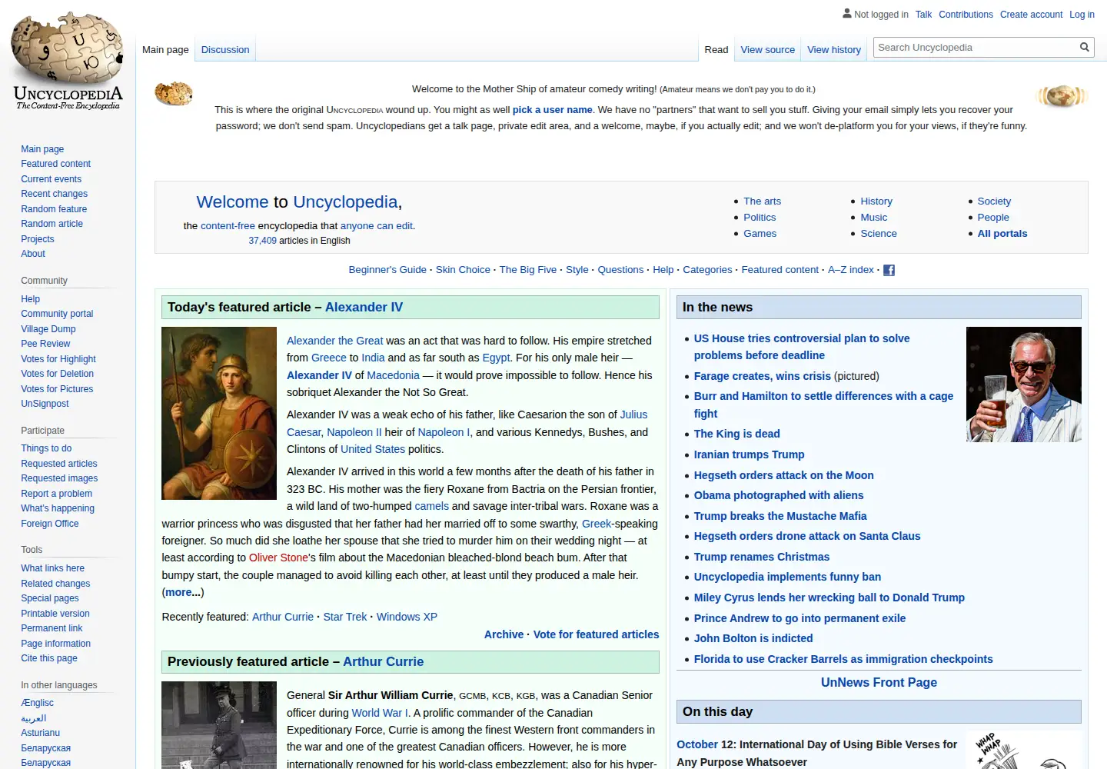Click pick a user name link
This screenshot has width=1107, height=769.
(x=552, y=110)
